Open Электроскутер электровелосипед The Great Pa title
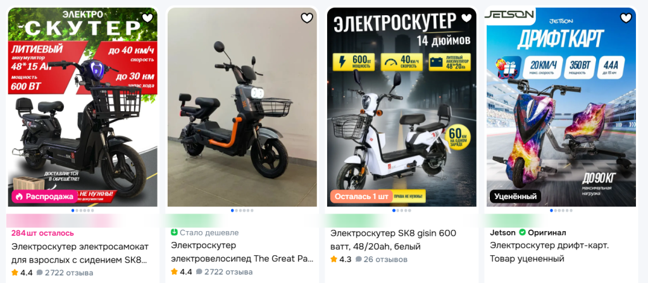 242,252
